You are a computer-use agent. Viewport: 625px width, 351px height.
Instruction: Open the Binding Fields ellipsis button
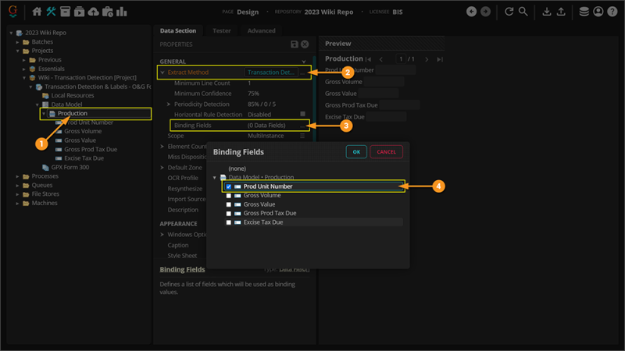(x=302, y=126)
